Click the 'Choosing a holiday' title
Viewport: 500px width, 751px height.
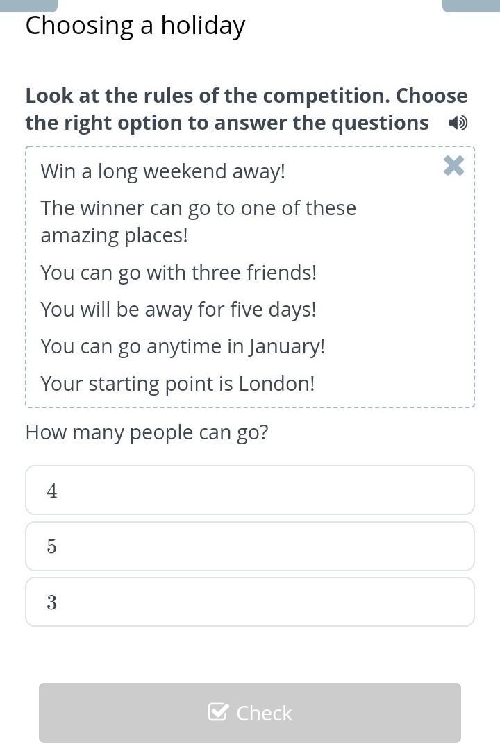pyautogui.click(x=135, y=26)
